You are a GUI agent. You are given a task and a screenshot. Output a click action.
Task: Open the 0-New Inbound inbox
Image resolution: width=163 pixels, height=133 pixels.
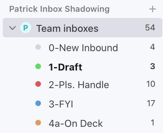[x=83, y=48]
